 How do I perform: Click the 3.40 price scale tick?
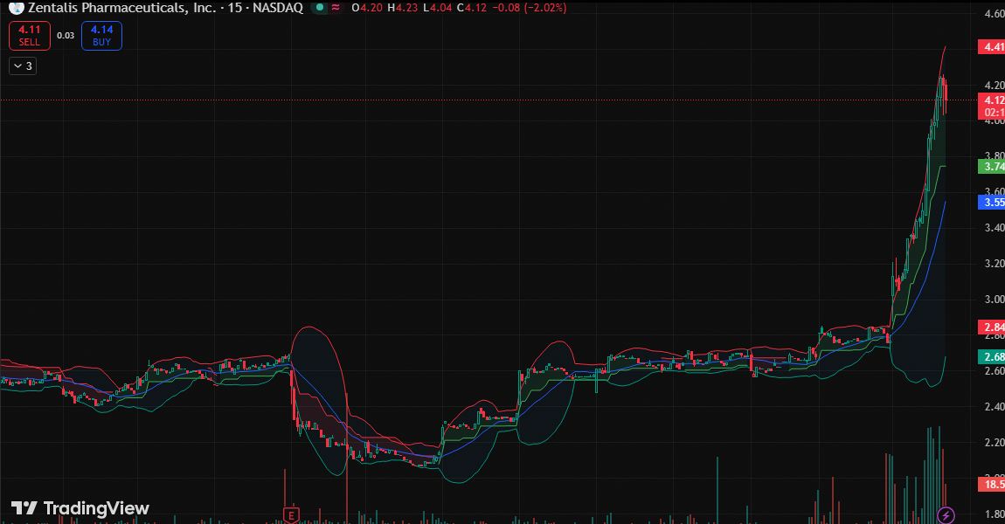coord(995,227)
